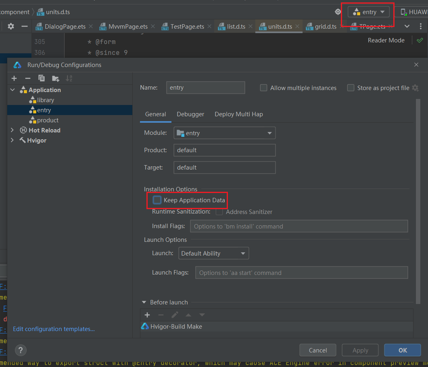Open the Launch dropdown set to Default Ability

coord(213,253)
